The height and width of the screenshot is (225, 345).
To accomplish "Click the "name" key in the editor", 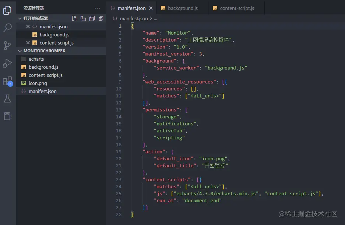I will pos(151,33).
